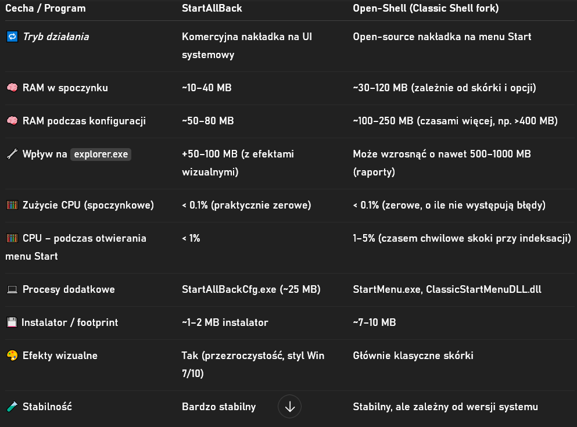Screen dimensions: 577x427
Task: Click the floppy disk icon beside Instalator
Action: 11,322
